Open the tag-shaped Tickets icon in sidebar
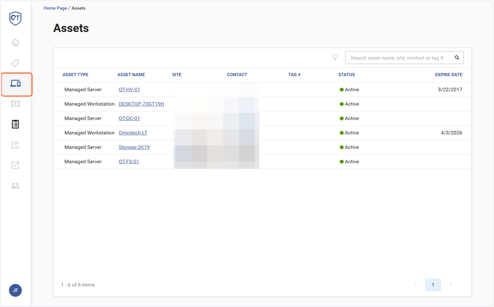 [15, 63]
